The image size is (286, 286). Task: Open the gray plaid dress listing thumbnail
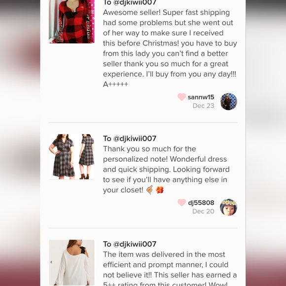pos(71,157)
